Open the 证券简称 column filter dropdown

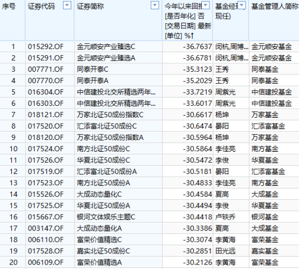155,5
